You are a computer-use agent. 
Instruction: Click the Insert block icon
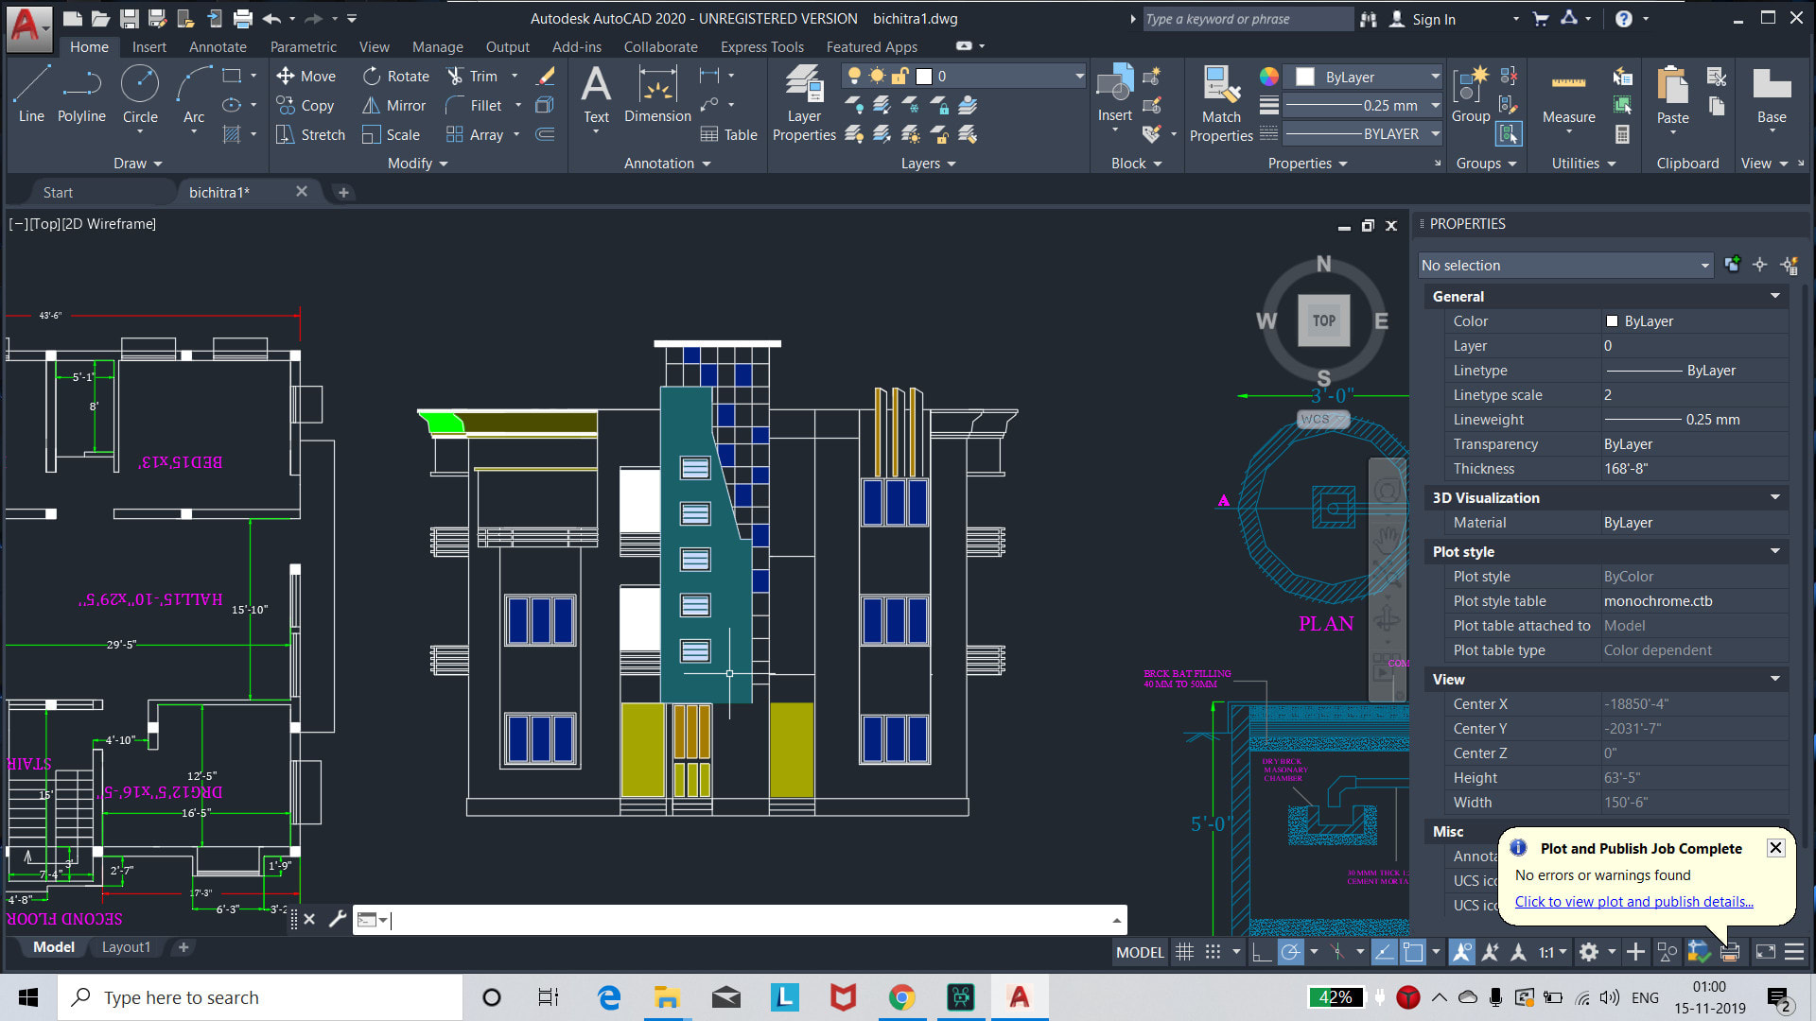point(1114,90)
